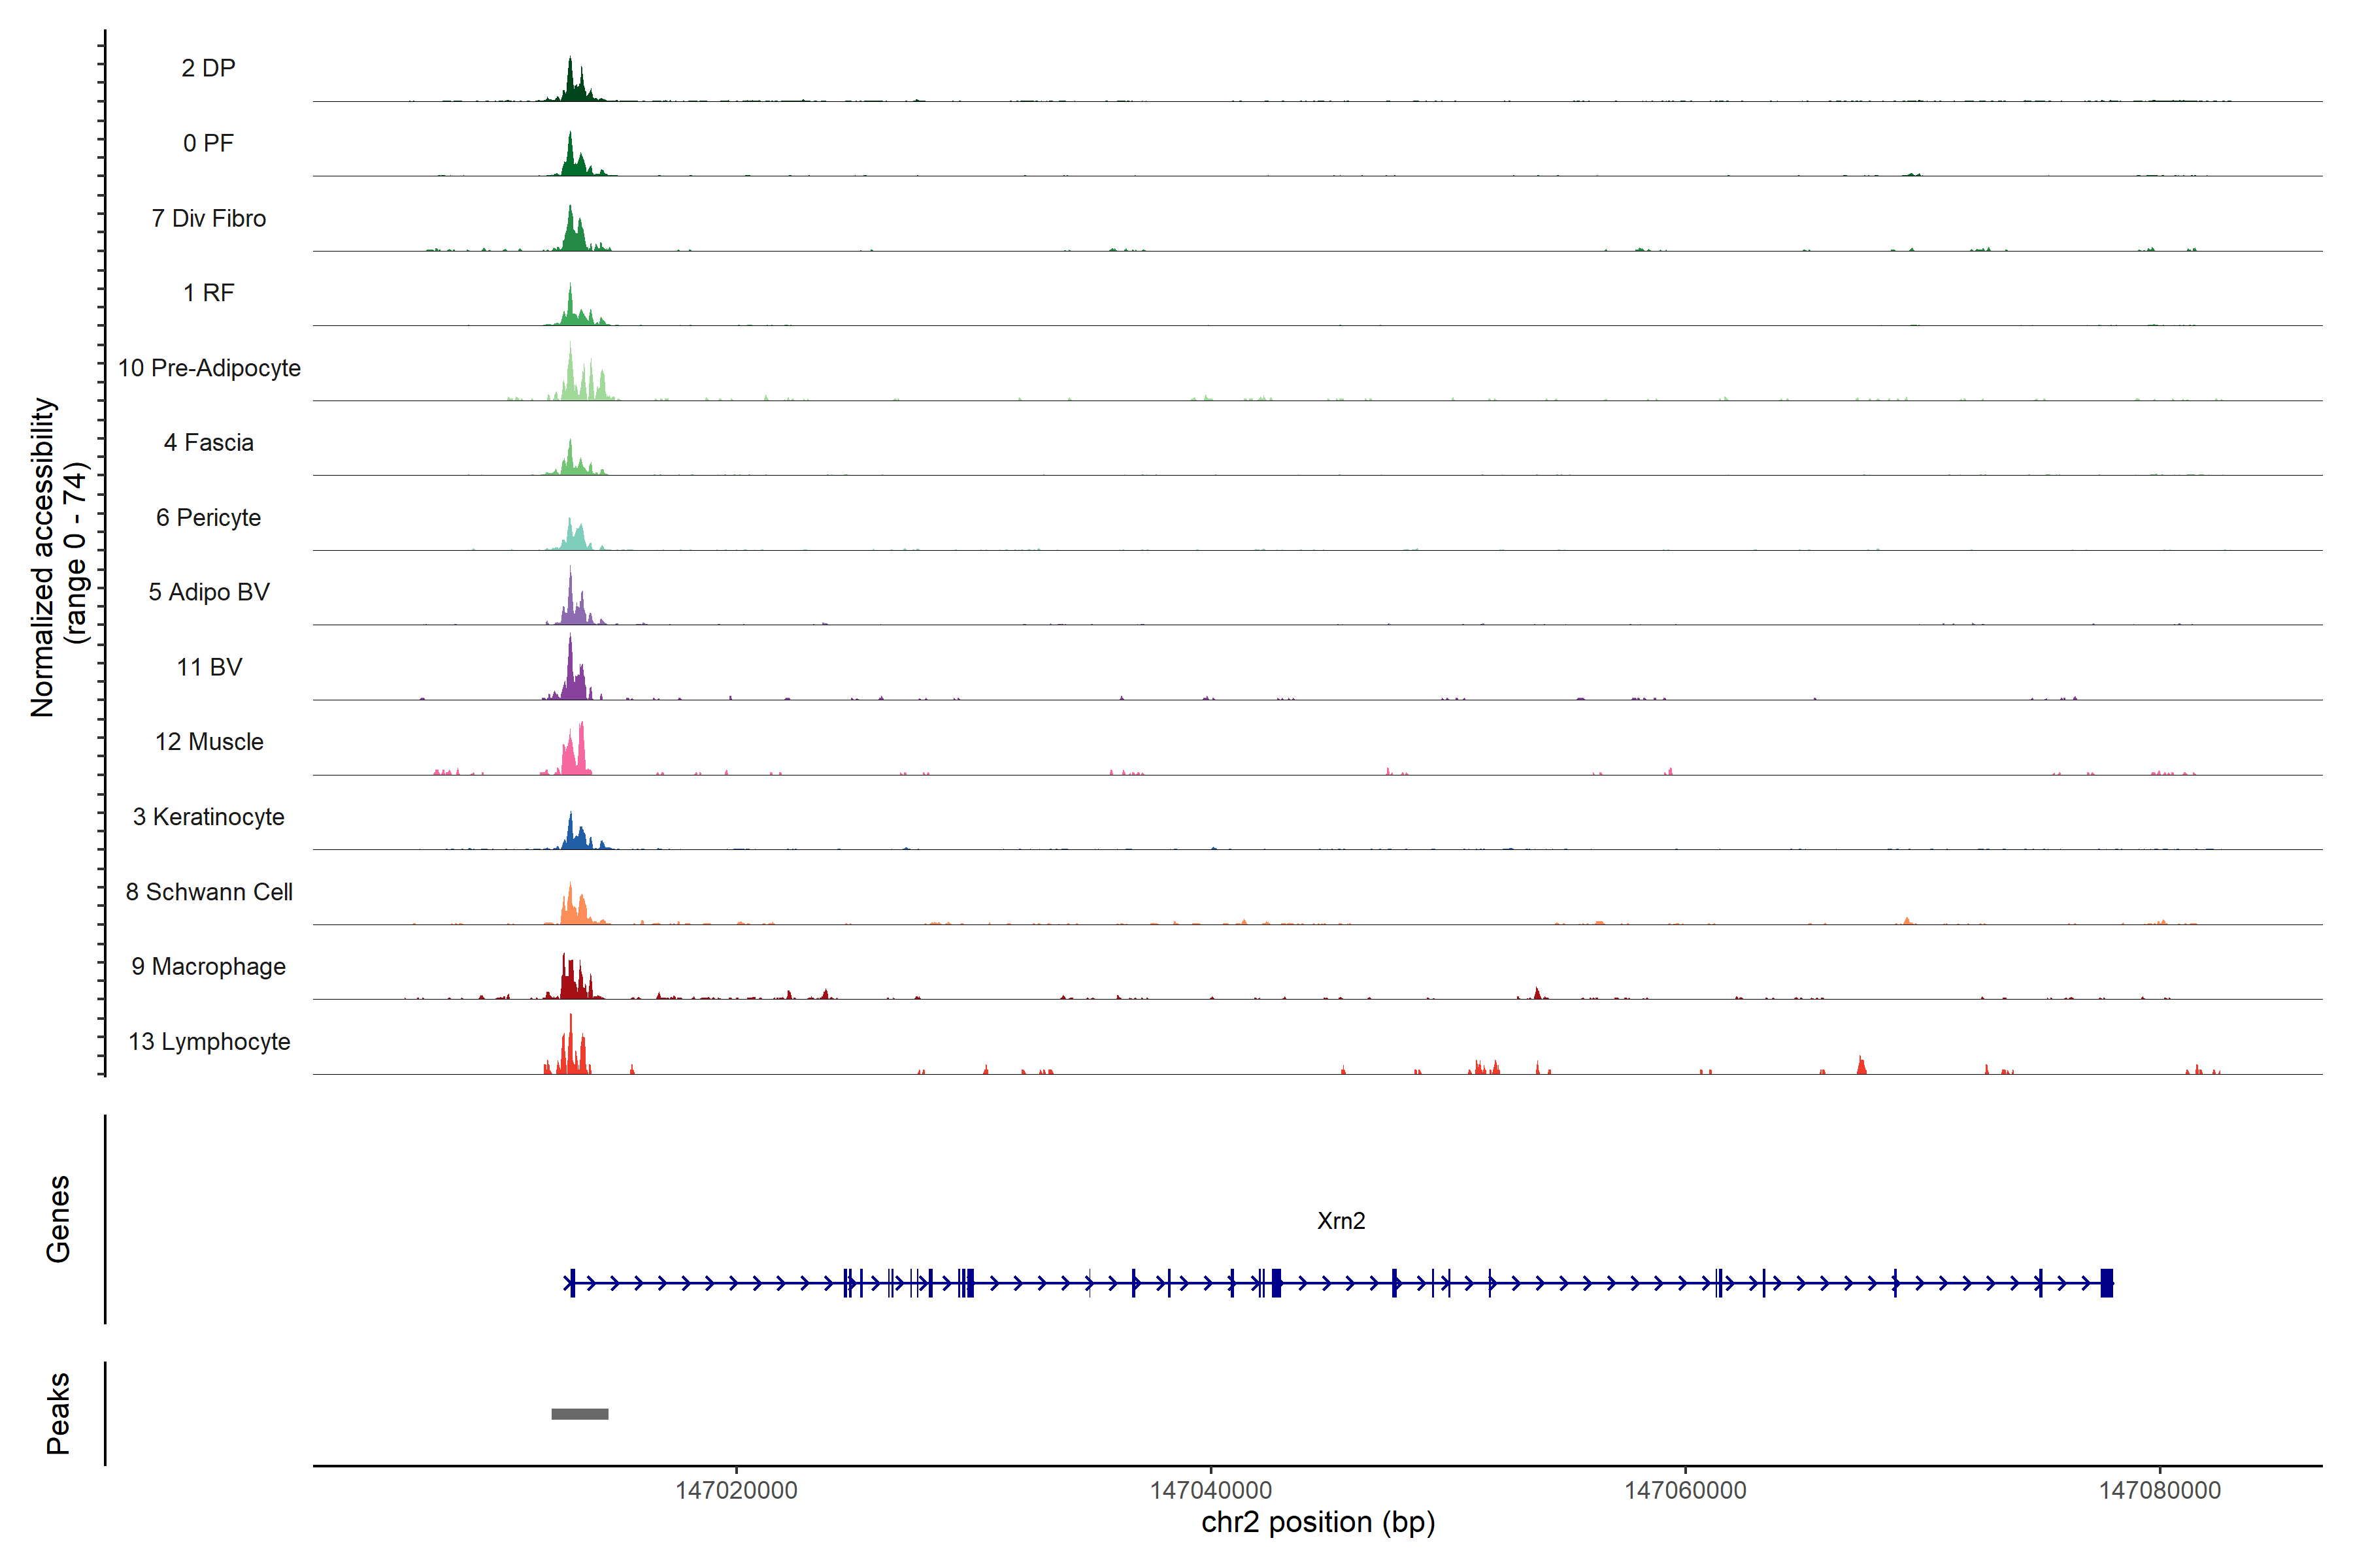Select the 9 Macrophage label

click(208, 966)
